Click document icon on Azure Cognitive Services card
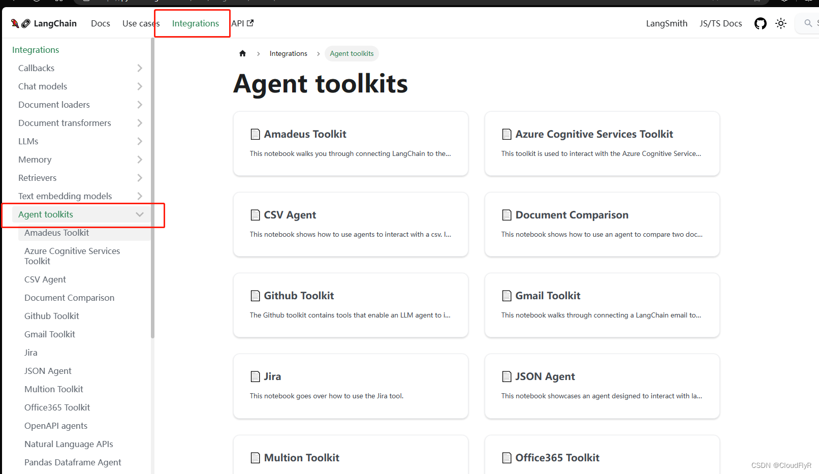 coord(507,134)
